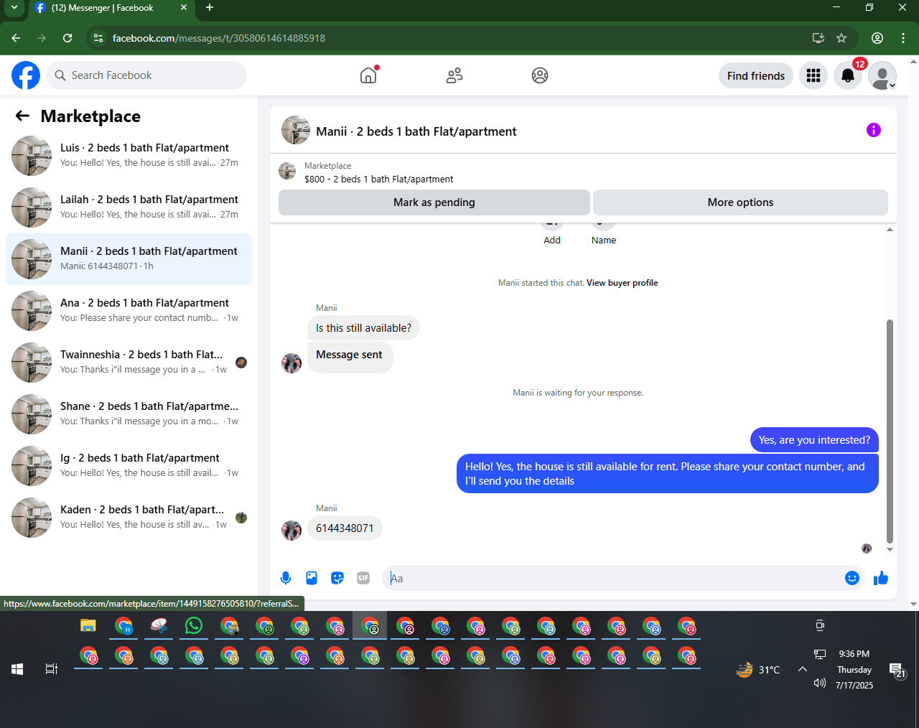Open Lailah's conversation
This screenshot has width=919, height=728.
coord(129,207)
